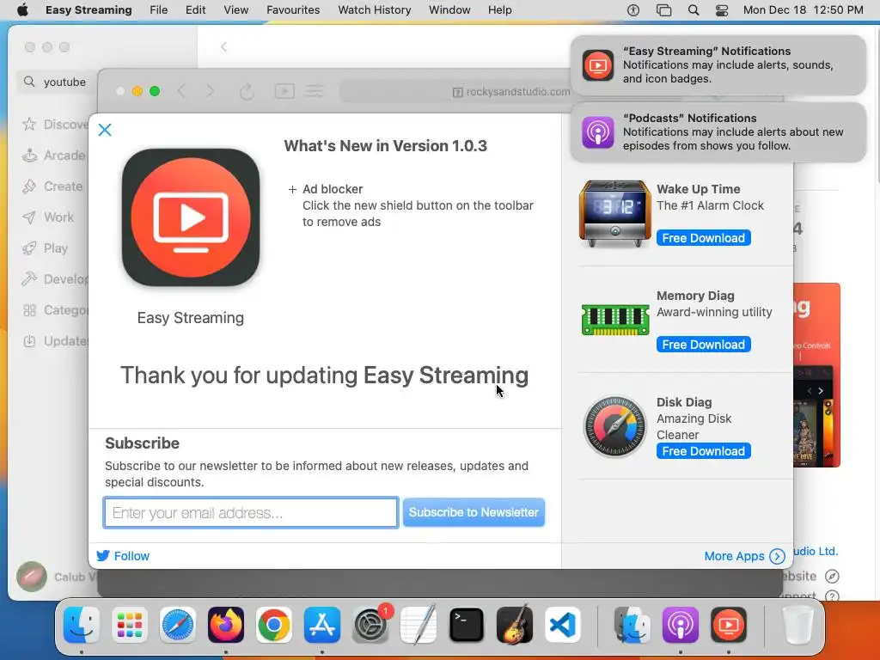
Task: Select Discover in App Store sidebar
Action: 55,125
